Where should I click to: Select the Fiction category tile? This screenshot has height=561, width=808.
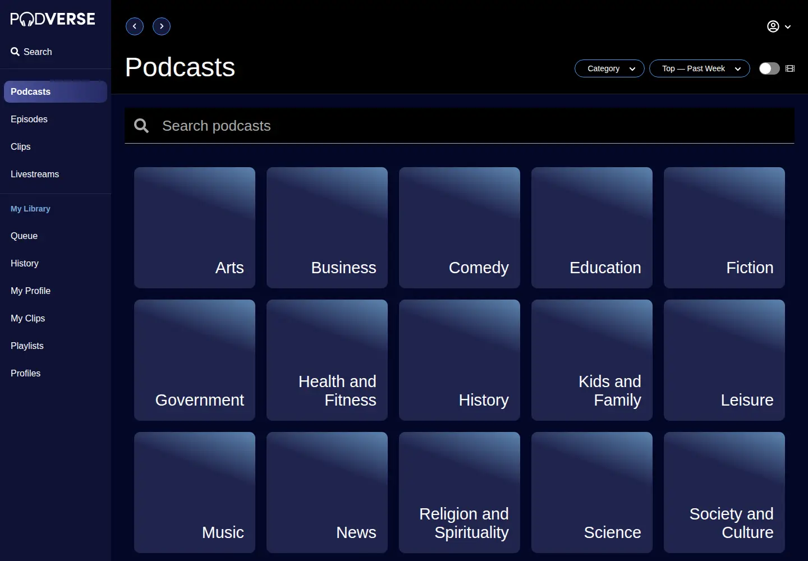pyautogui.click(x=724, y=228)
